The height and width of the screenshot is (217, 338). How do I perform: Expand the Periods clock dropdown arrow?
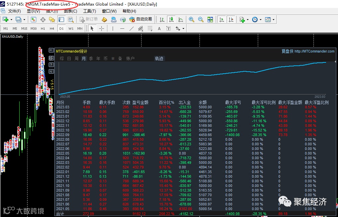[x=260, y=20]
